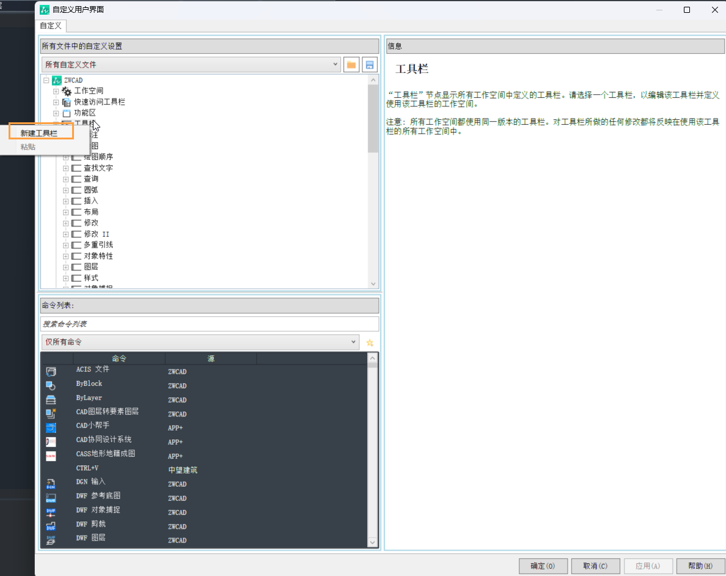
Task: Expand the 绘图顺序 toolbar node
Action: click(66, 157)
